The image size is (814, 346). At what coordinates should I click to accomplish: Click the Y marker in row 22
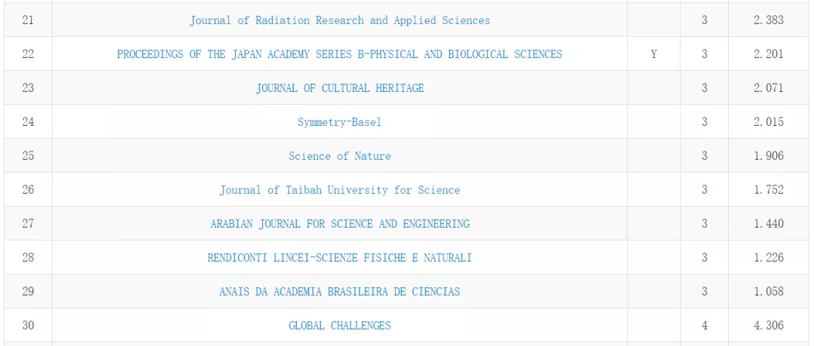(x=653, y=54)
